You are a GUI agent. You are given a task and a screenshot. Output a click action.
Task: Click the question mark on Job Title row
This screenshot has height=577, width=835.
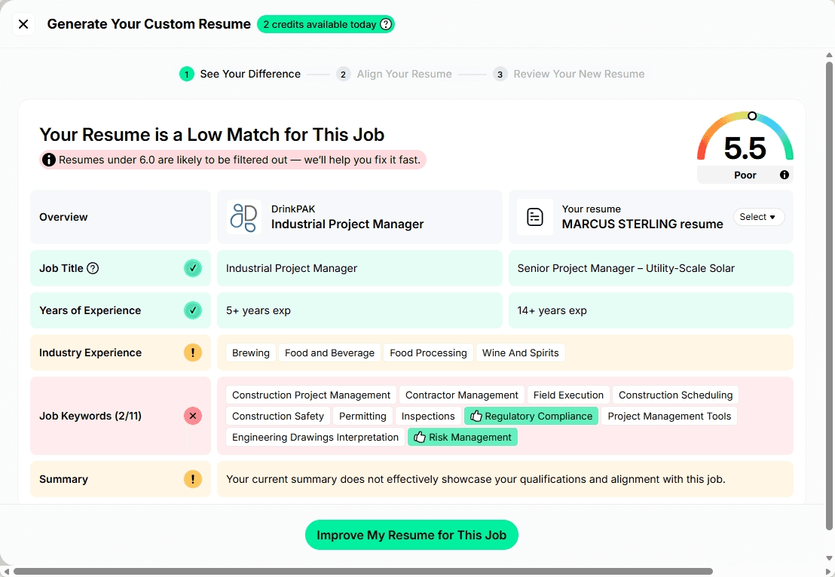coord(93,268)
